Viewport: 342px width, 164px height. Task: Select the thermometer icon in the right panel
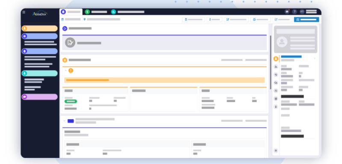click(276, 107)
